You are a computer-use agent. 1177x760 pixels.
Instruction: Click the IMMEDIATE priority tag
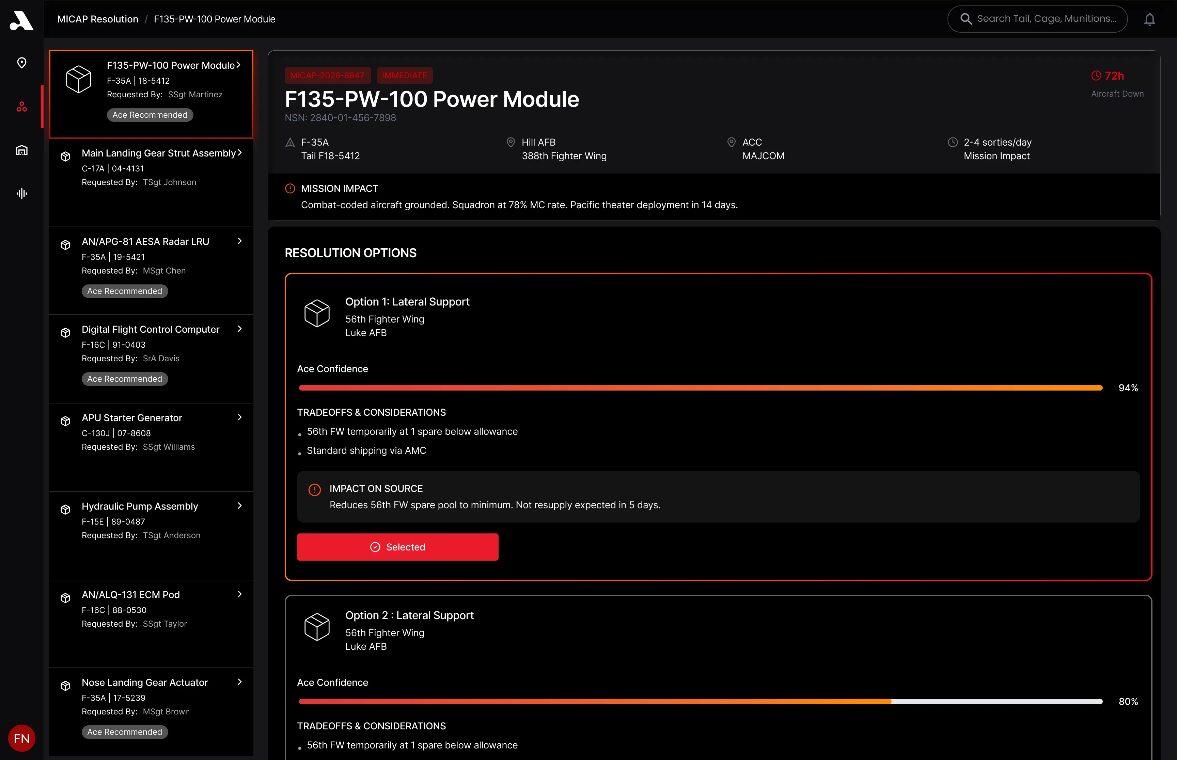click(405, 76)
